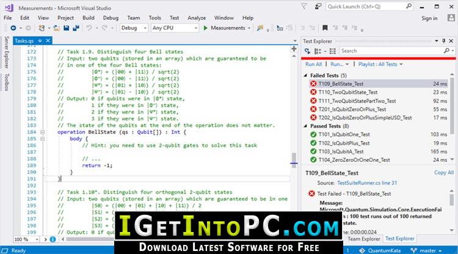Switch to the Team Explorer tab

[x=364, y=239]
